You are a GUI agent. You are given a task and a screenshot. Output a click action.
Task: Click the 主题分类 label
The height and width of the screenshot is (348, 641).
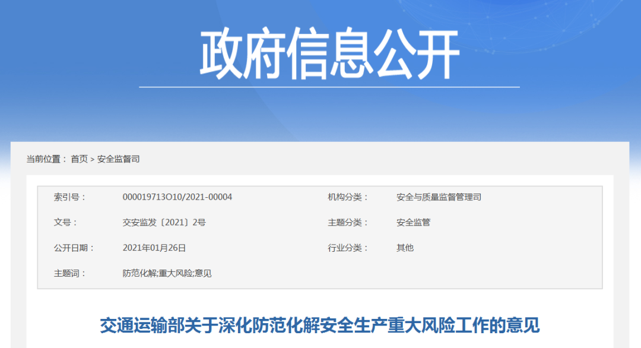347,223
